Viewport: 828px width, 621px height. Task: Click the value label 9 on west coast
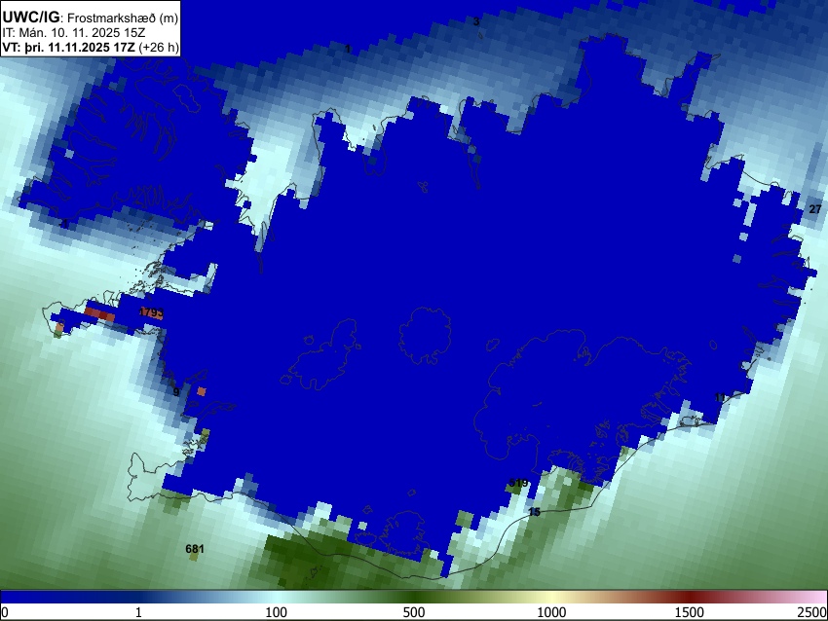point(176,392)
